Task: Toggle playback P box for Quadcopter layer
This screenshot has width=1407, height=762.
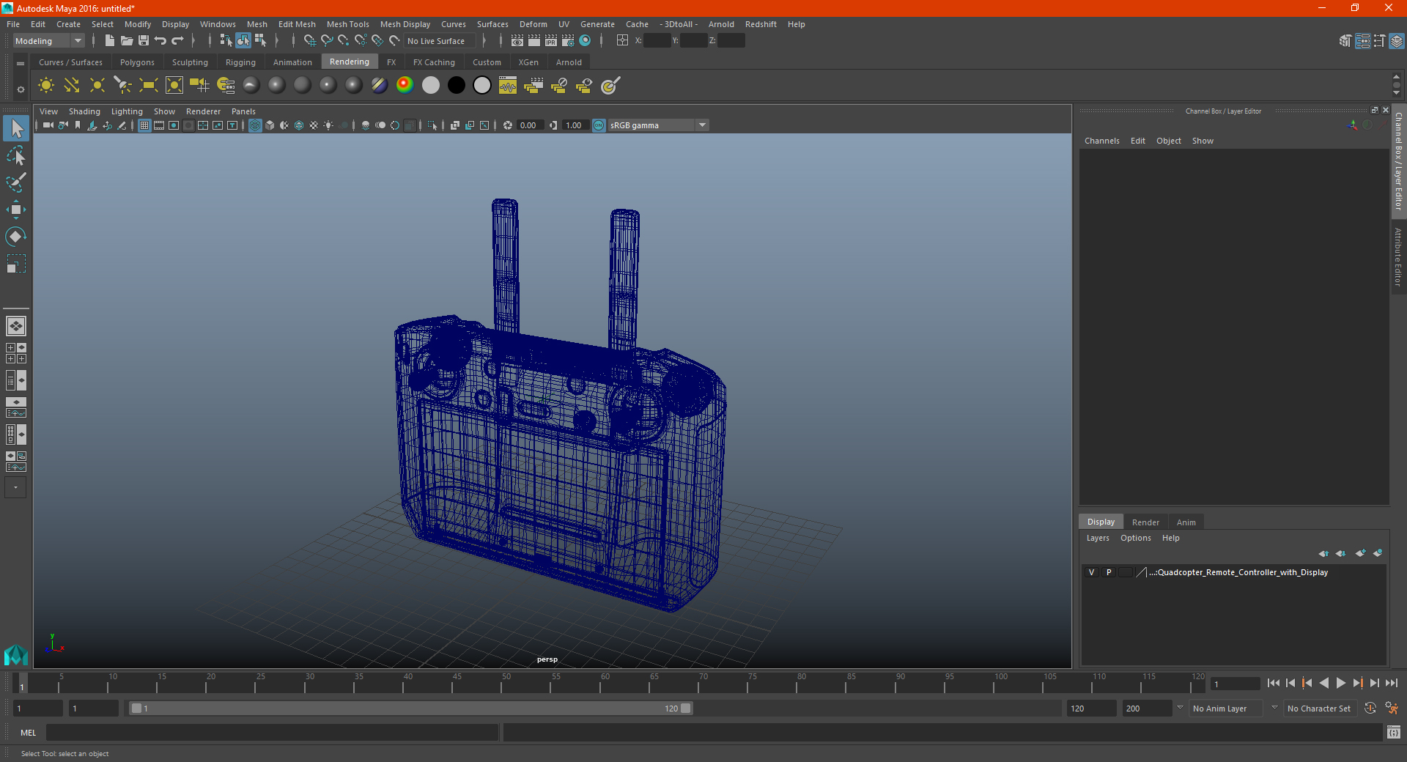Action: click(1109, 572)
